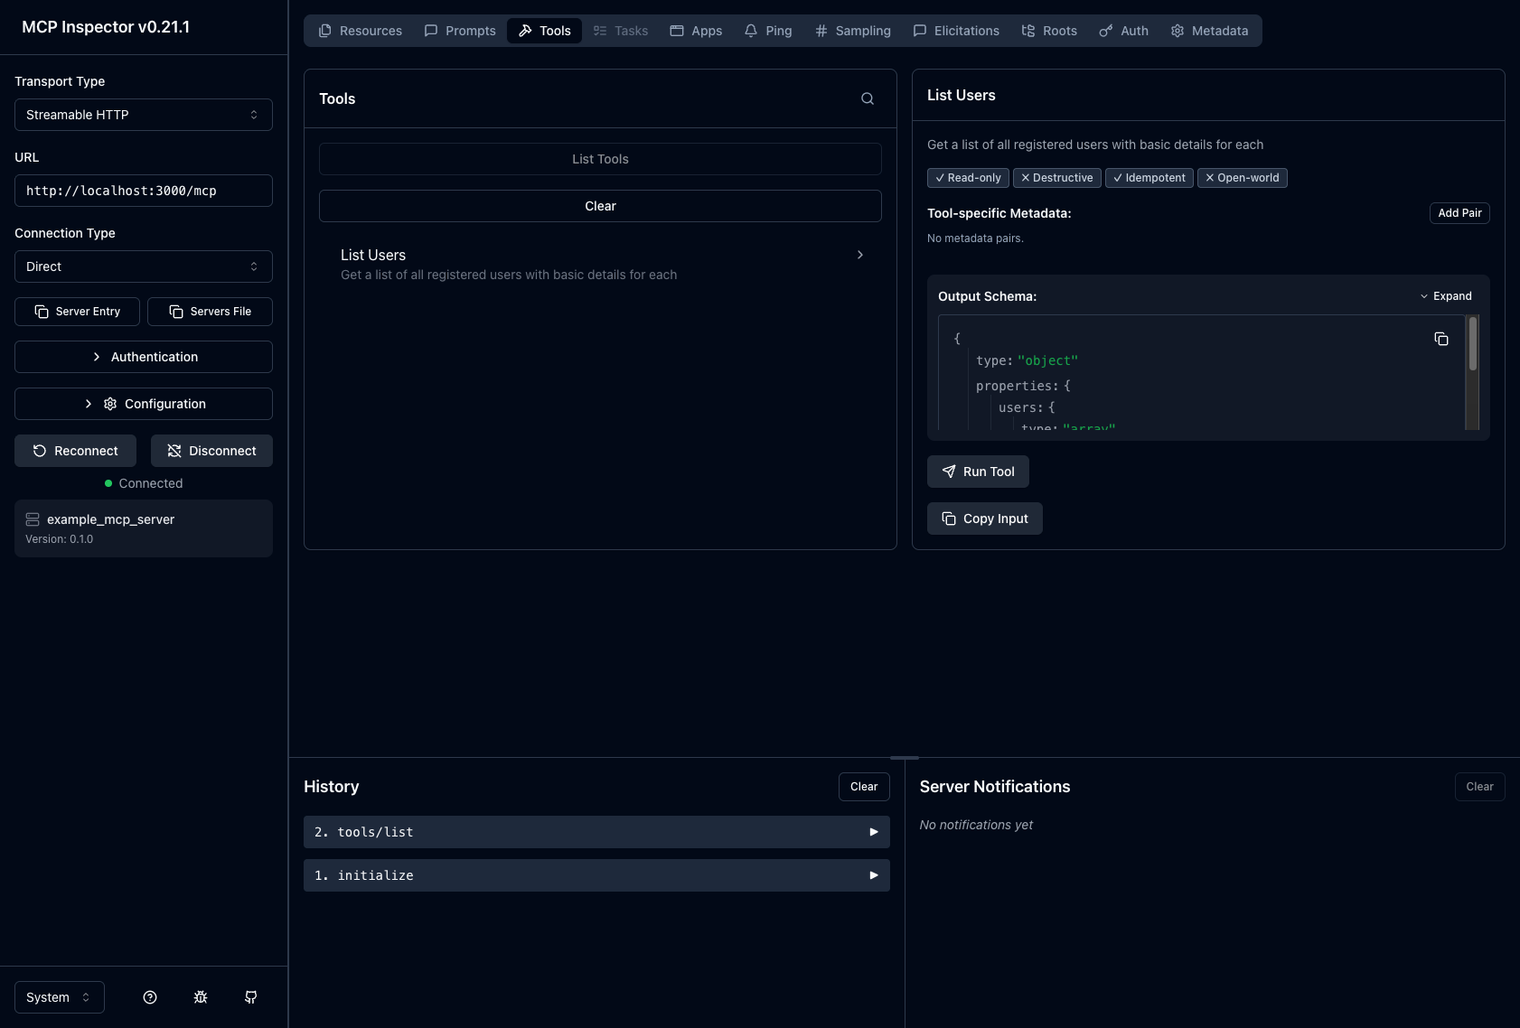Disconnect from the server
The height and width of the screenshot is (1028, 1520).
211,450
